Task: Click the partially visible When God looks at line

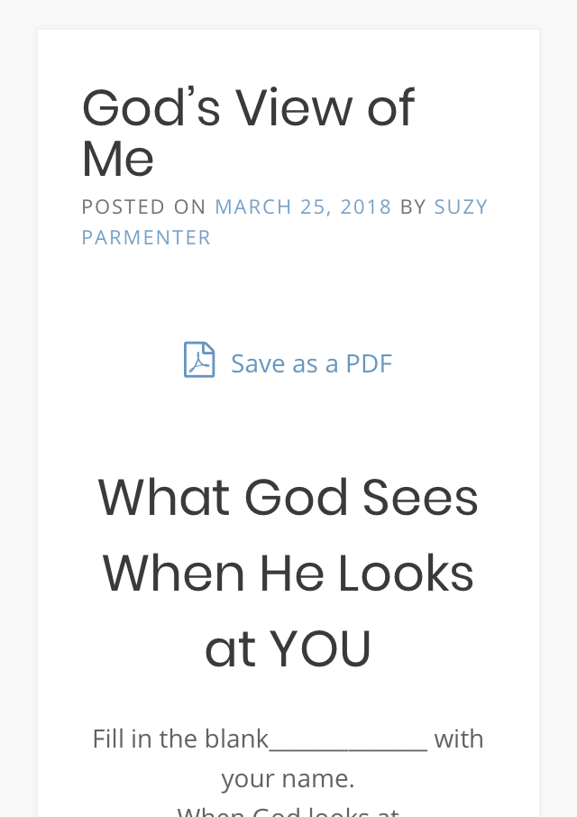Action: coord(288,812)
